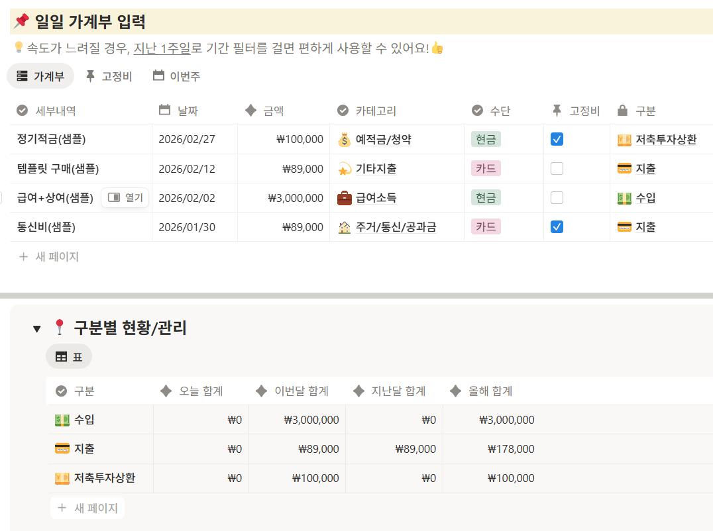Viewport: 713px width, 531px height.
Task: Click the dollar bill icon in 급여+상여 row
Action: tap(624, 198)
